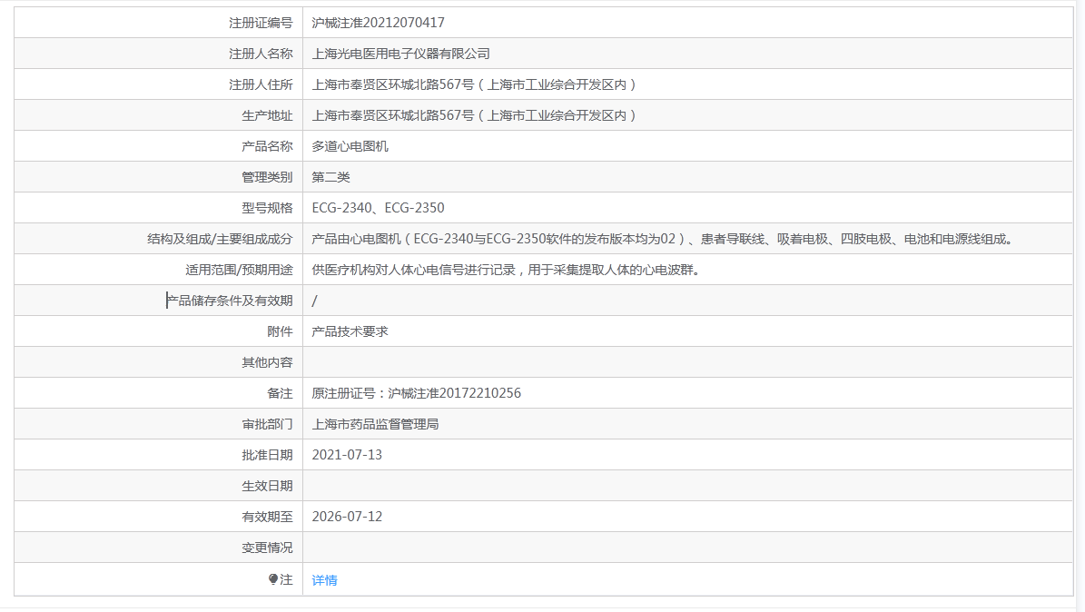
Task: Click the 生产地址 address value
Action: click(474, 115)
